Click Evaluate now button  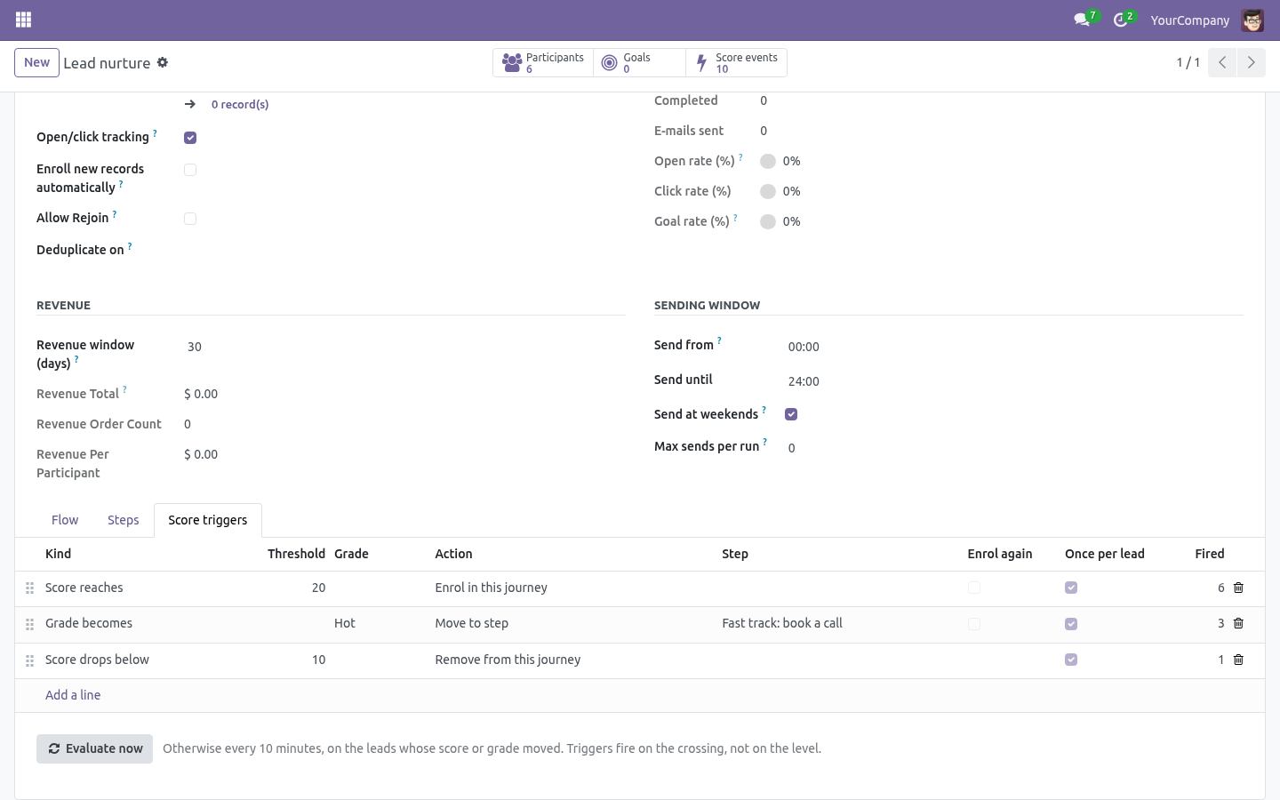tap(94, 748)
